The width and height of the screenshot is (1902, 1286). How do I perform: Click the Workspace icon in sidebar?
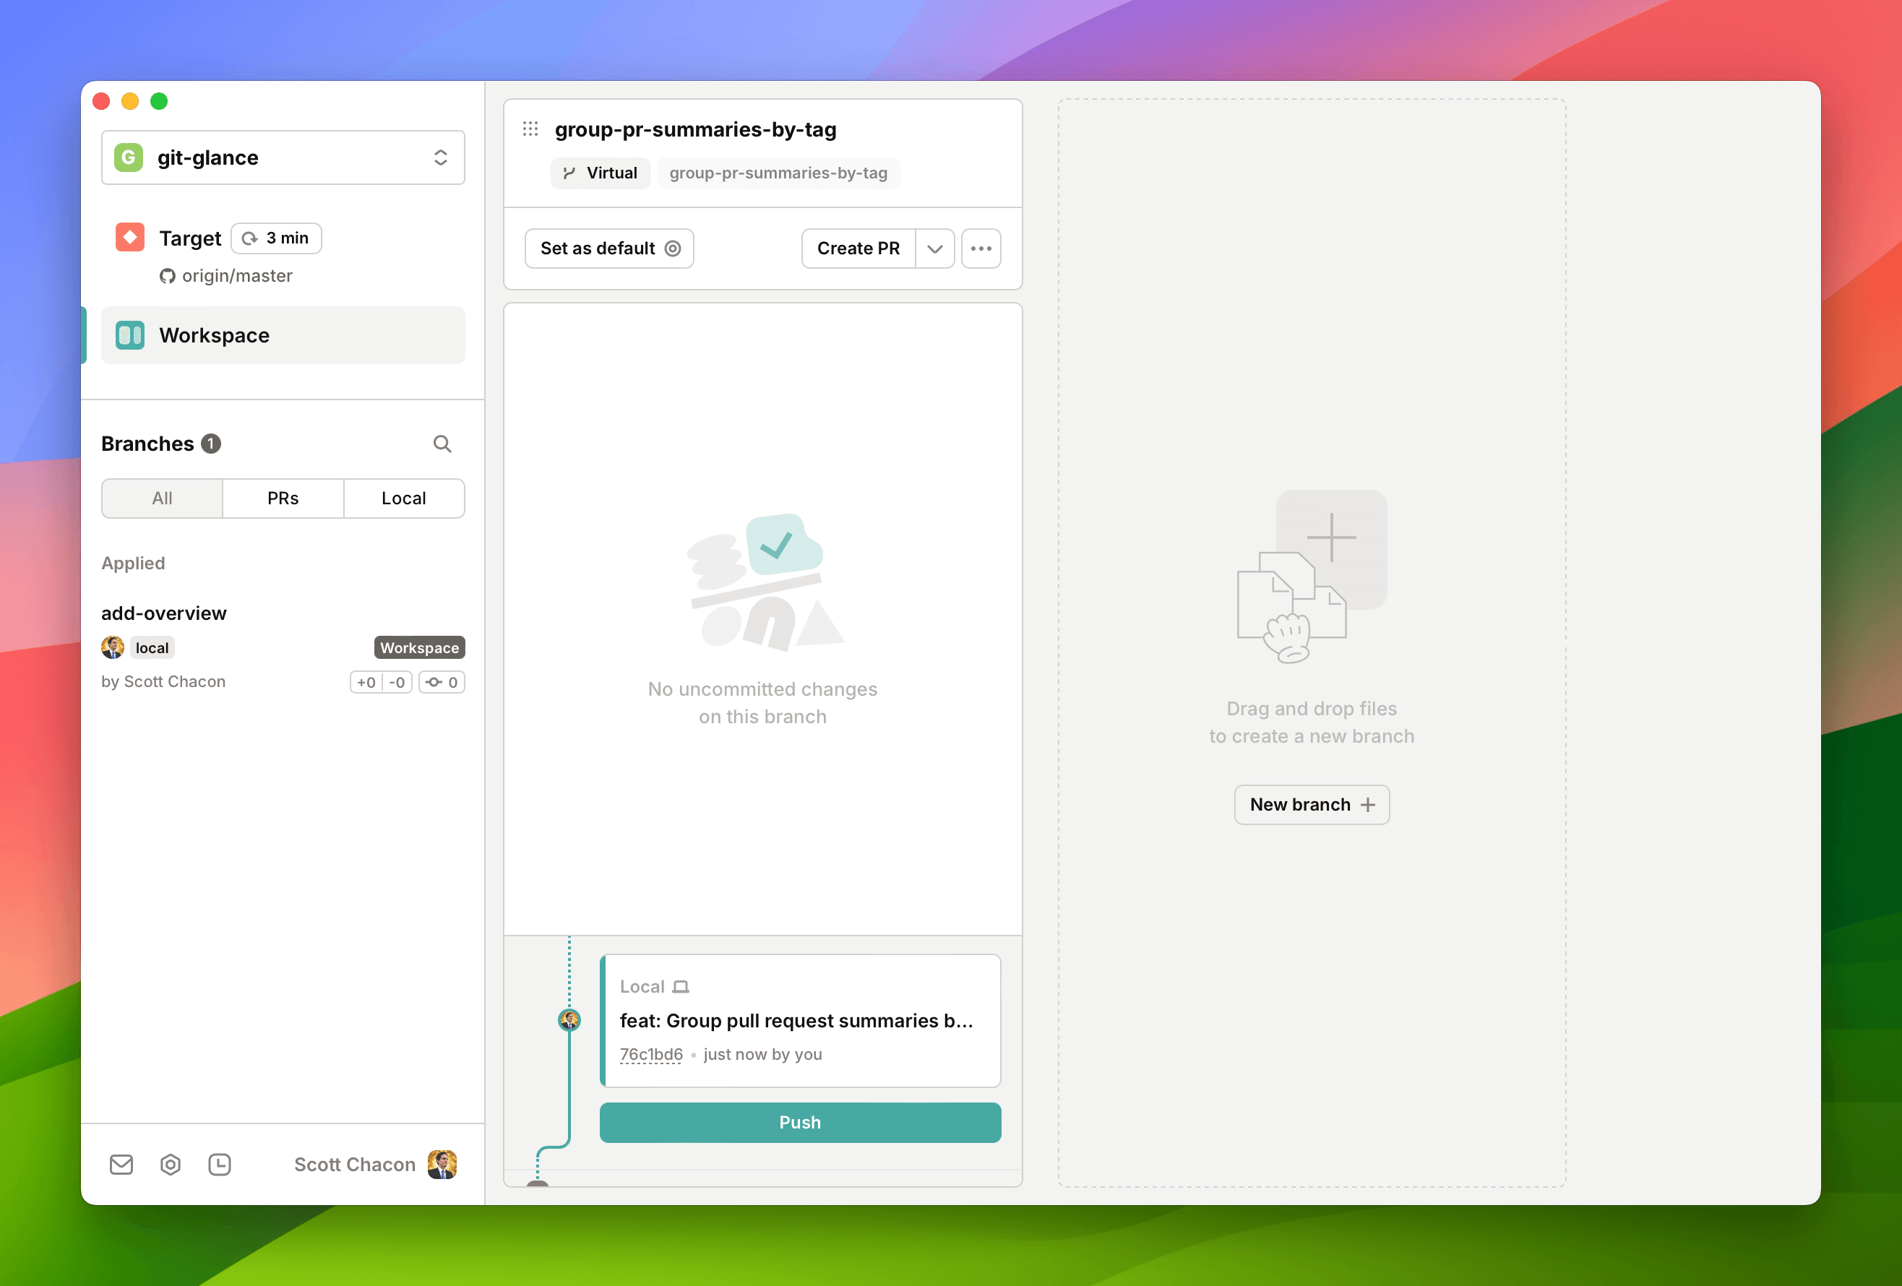pos(129,335)
